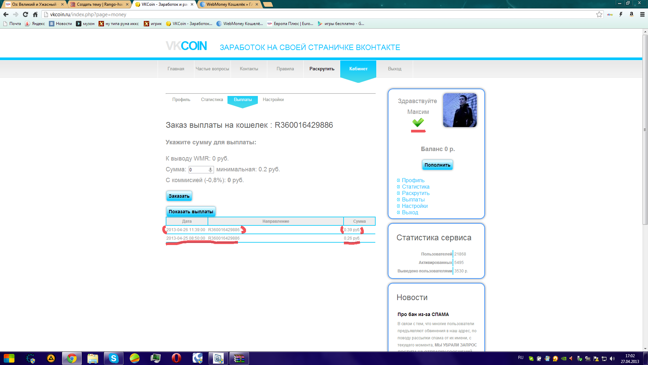This screenshot has width=648, height=365.
Task: Open the Статистика link in the sidebar
Action: pyautogui.click(x=415, y=187)
